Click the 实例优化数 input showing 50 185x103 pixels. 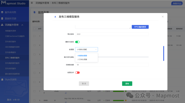(x=112, y=65)
